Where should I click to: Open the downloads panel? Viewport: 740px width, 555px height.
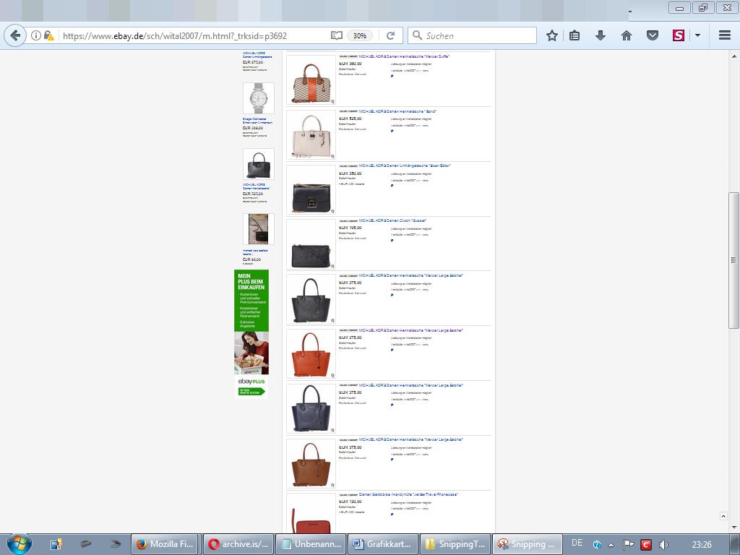601,35
